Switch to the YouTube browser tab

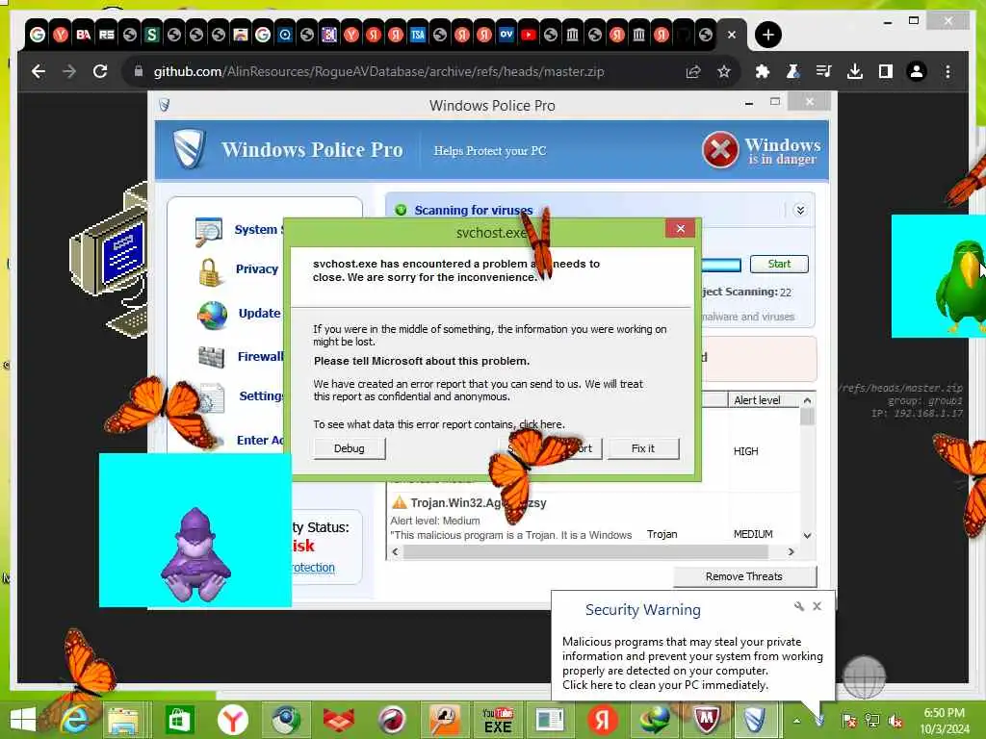pos(529,35)
